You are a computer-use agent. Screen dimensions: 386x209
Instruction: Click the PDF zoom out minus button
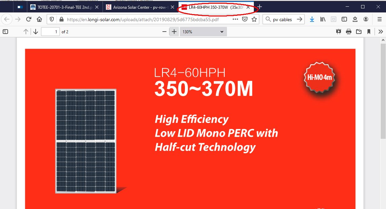pos(164,32)
